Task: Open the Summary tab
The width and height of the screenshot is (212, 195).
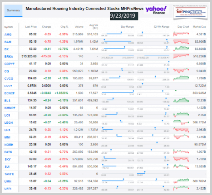Action: tap(13, 11)
